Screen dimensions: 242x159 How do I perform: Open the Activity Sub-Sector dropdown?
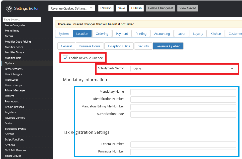coord(183,69)
